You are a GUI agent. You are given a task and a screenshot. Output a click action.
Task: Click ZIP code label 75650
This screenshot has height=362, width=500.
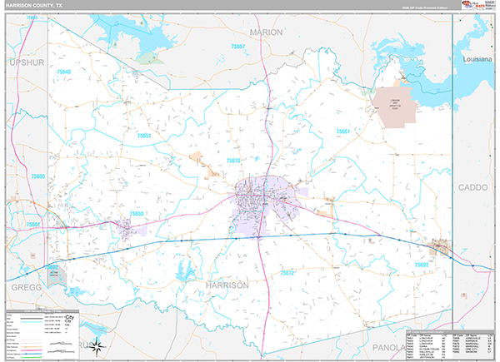tap(137, 214)
